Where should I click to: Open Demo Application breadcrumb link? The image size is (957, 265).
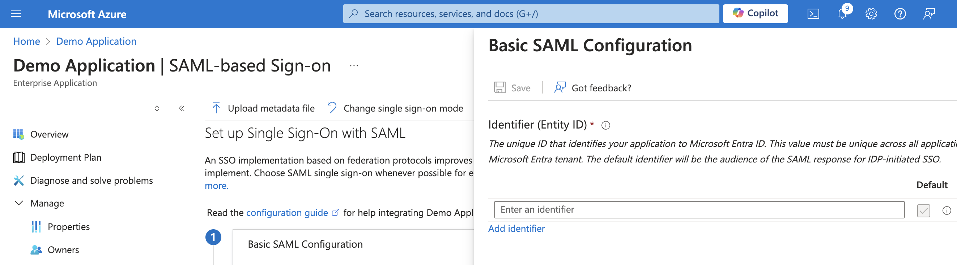tap(96, 41)
